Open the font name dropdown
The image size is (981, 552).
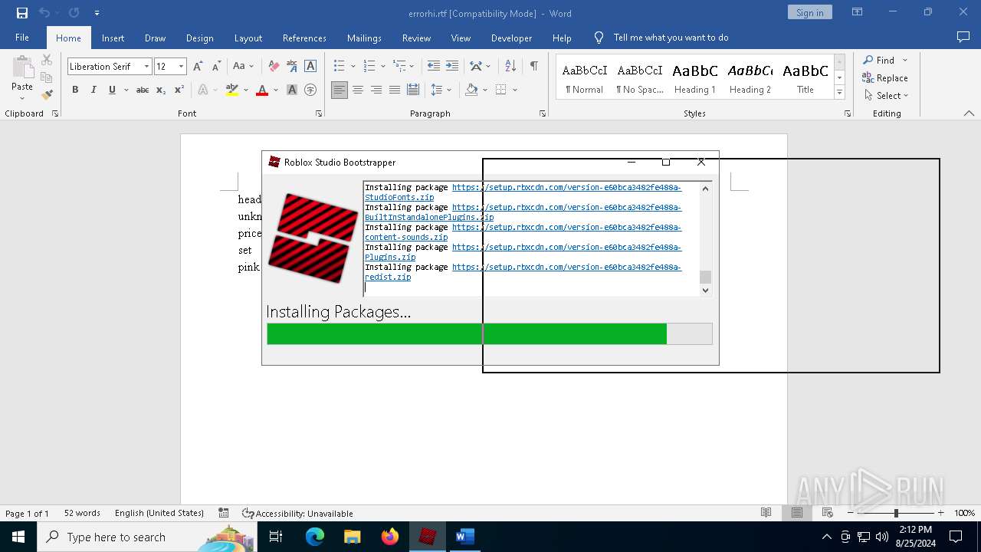[x=146, y=67]
